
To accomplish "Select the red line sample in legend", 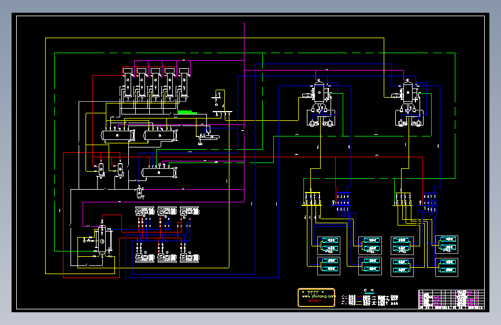I will [x=359, y=297].
